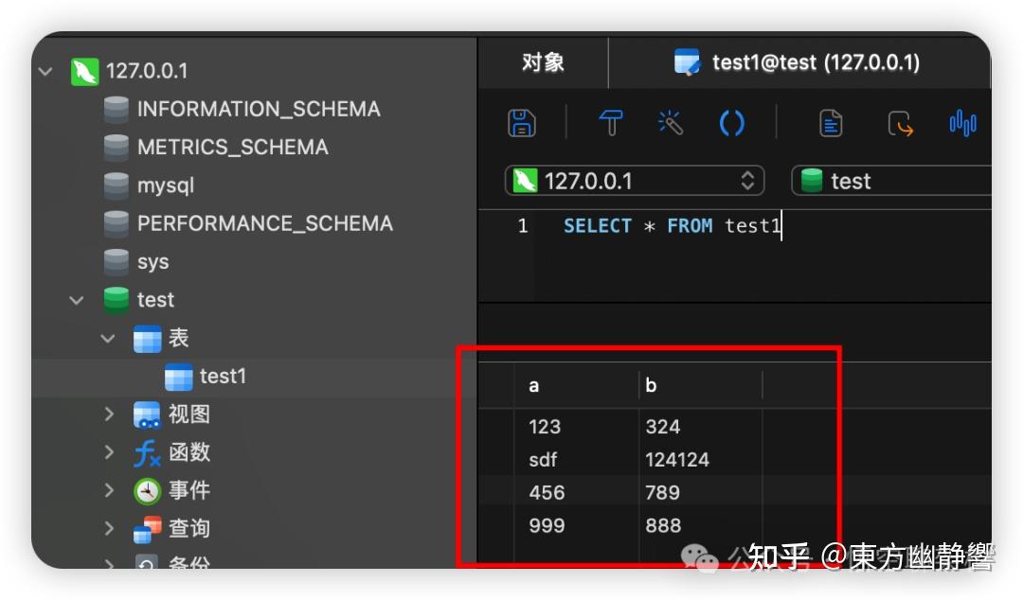Expand the 查询 queries folder
The height and width of the screenshot is (600, 1023).
pos(109,528)
